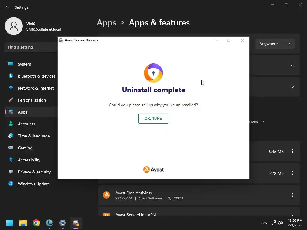This screenshot has height=230, width=307.
Task: Show hidden tray icons chevron
Action: click(264, 223)
